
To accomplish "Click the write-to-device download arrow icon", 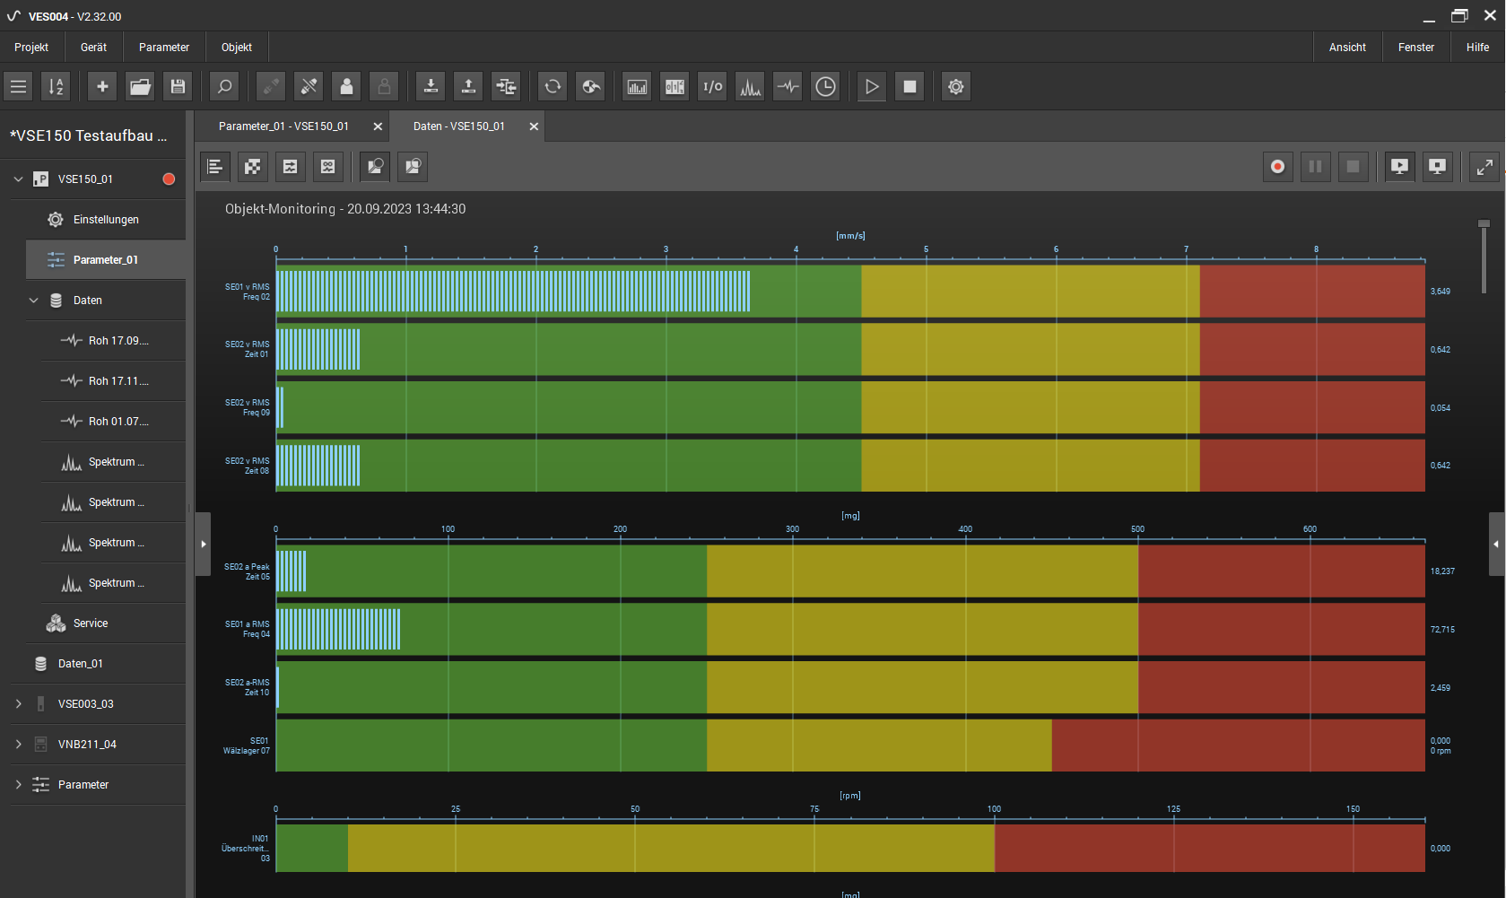I will (431, 87).
